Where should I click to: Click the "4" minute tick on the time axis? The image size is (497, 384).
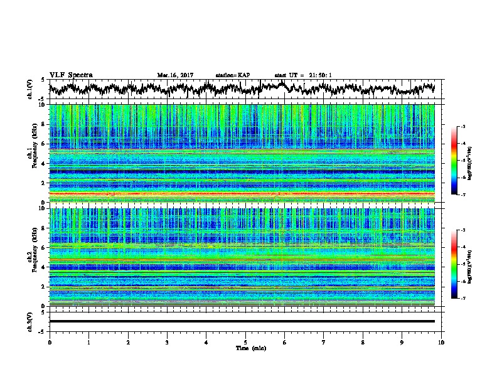(x=206, y=343)
